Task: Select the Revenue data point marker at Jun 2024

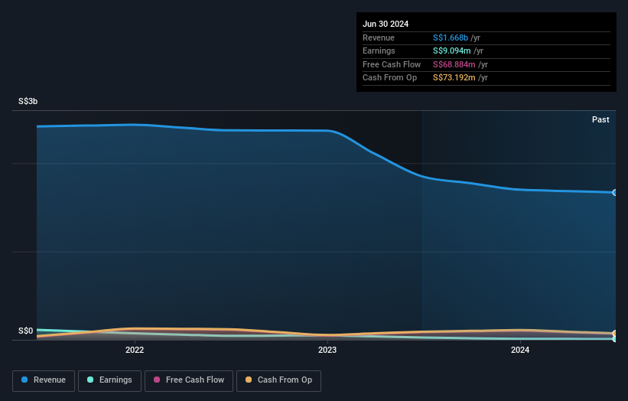Action: (x=615, y=193)
